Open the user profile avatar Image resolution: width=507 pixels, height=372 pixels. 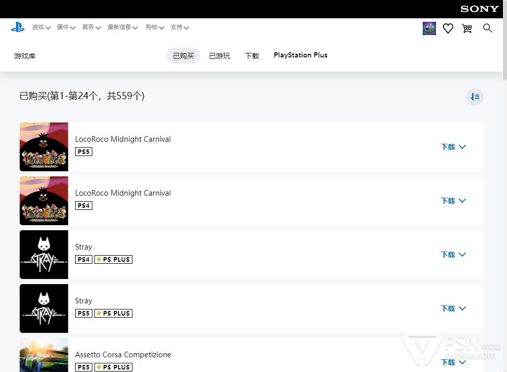pyautogui.click(x=429, y=28)
